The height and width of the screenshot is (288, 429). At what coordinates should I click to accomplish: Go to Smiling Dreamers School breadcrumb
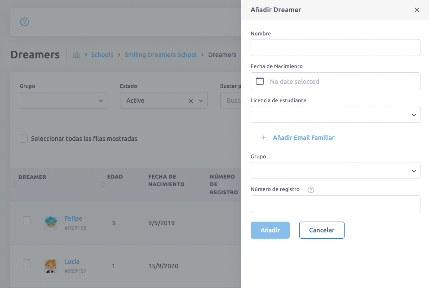161,55
